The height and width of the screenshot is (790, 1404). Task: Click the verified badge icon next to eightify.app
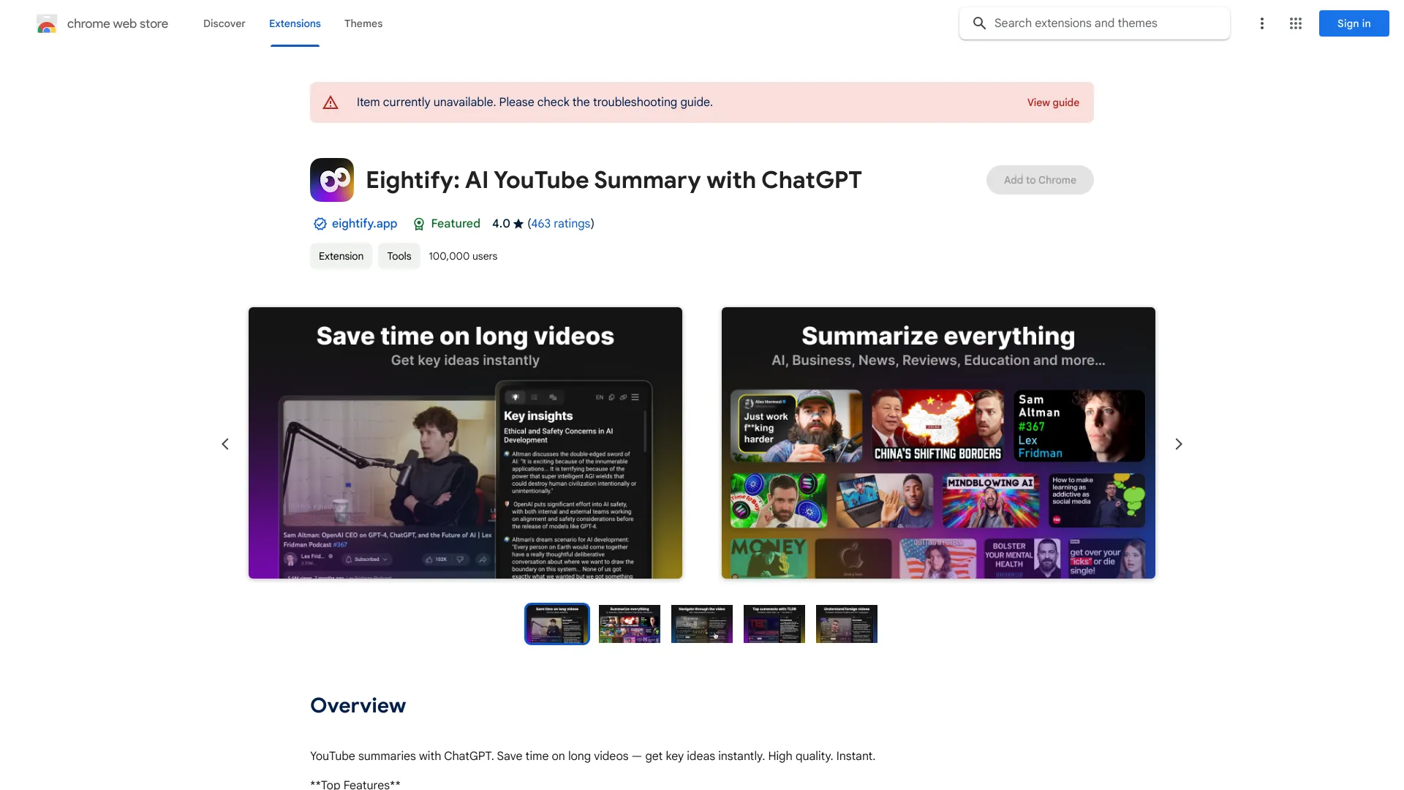point(318,224)
